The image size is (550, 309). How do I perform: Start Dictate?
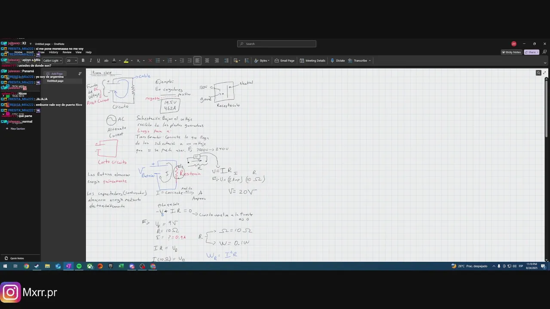coord(338,61)
